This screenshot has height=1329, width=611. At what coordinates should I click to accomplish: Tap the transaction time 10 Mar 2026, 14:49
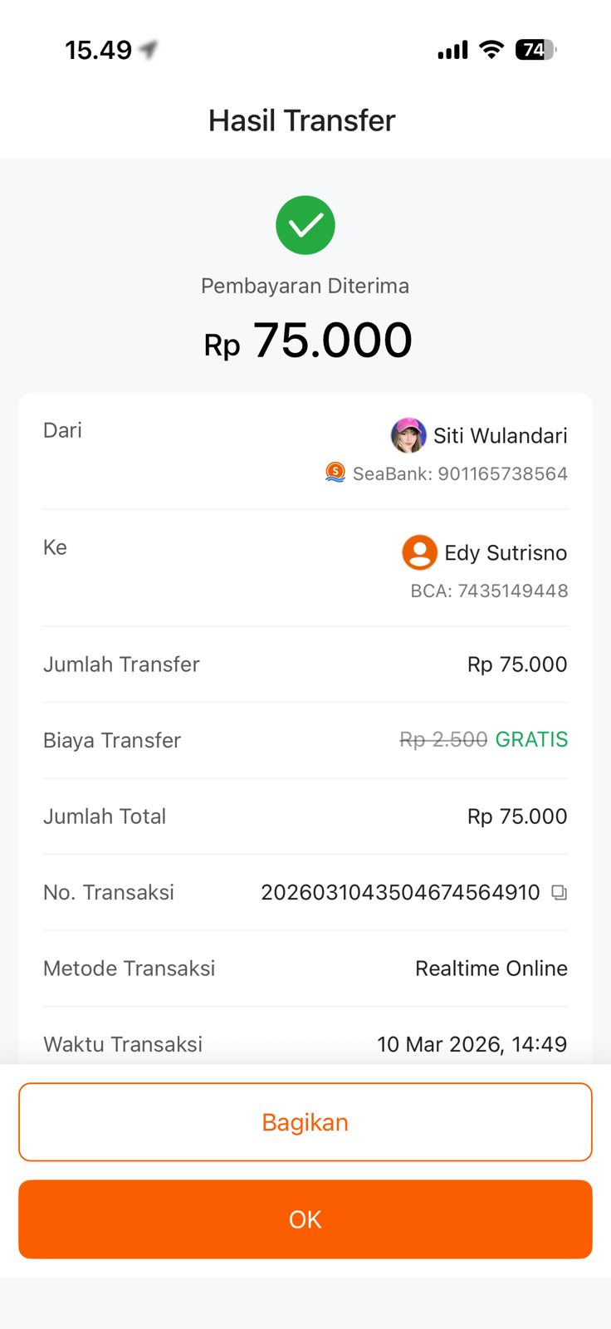(472, 1044)
